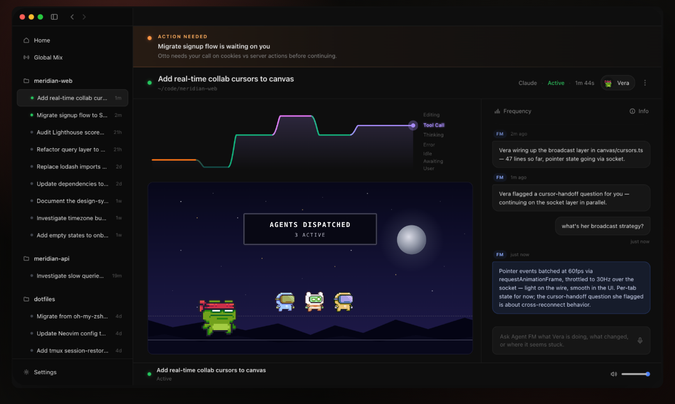Click the Frequency bars icon
Image resolution: width=675 pixels, height=404 pixels.
[x=497, y=111]
